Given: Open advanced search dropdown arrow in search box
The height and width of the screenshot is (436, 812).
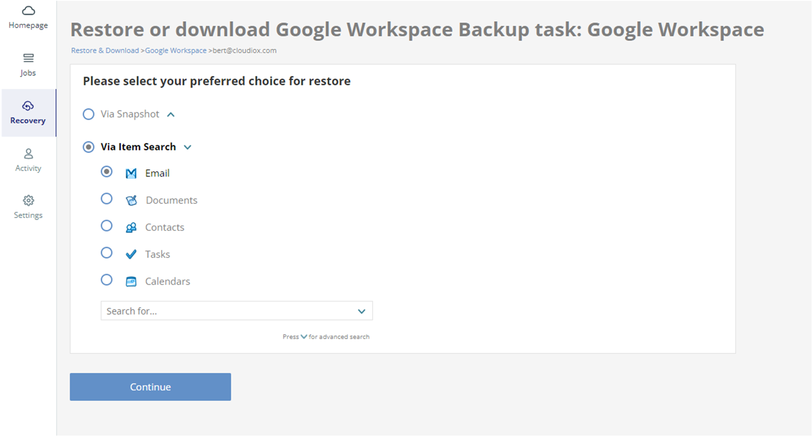Looking at the screenshot, I should pos(362,311).
